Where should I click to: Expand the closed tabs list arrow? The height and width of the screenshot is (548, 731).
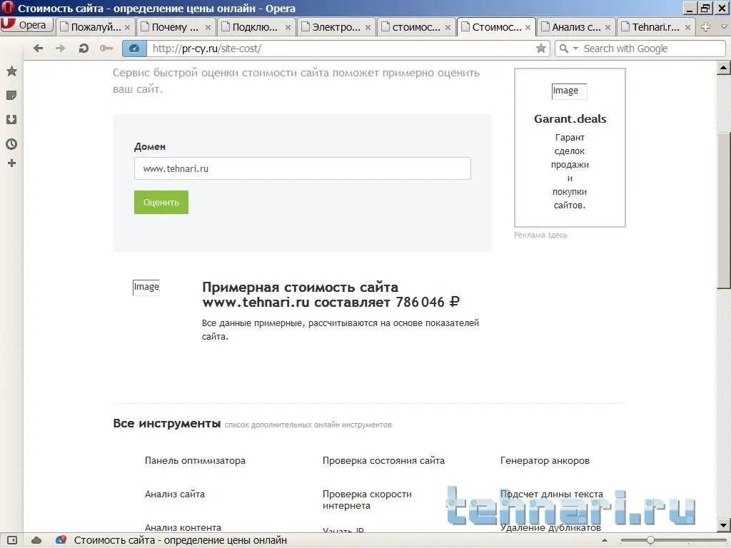(x=724, y=27)
